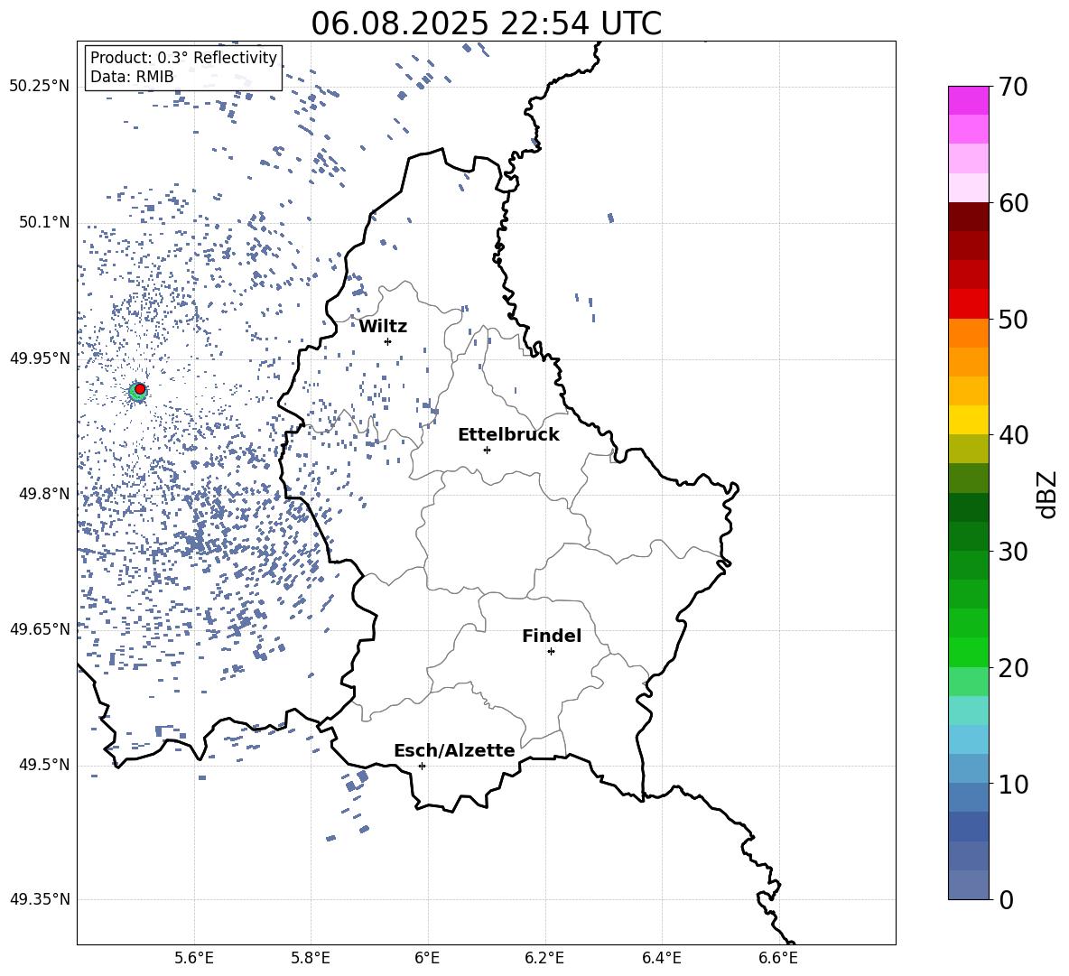Screen dimensions: 1069x976
Task: Click the 10 tick on the colorbar
Action: click(x=1014, y=784)
